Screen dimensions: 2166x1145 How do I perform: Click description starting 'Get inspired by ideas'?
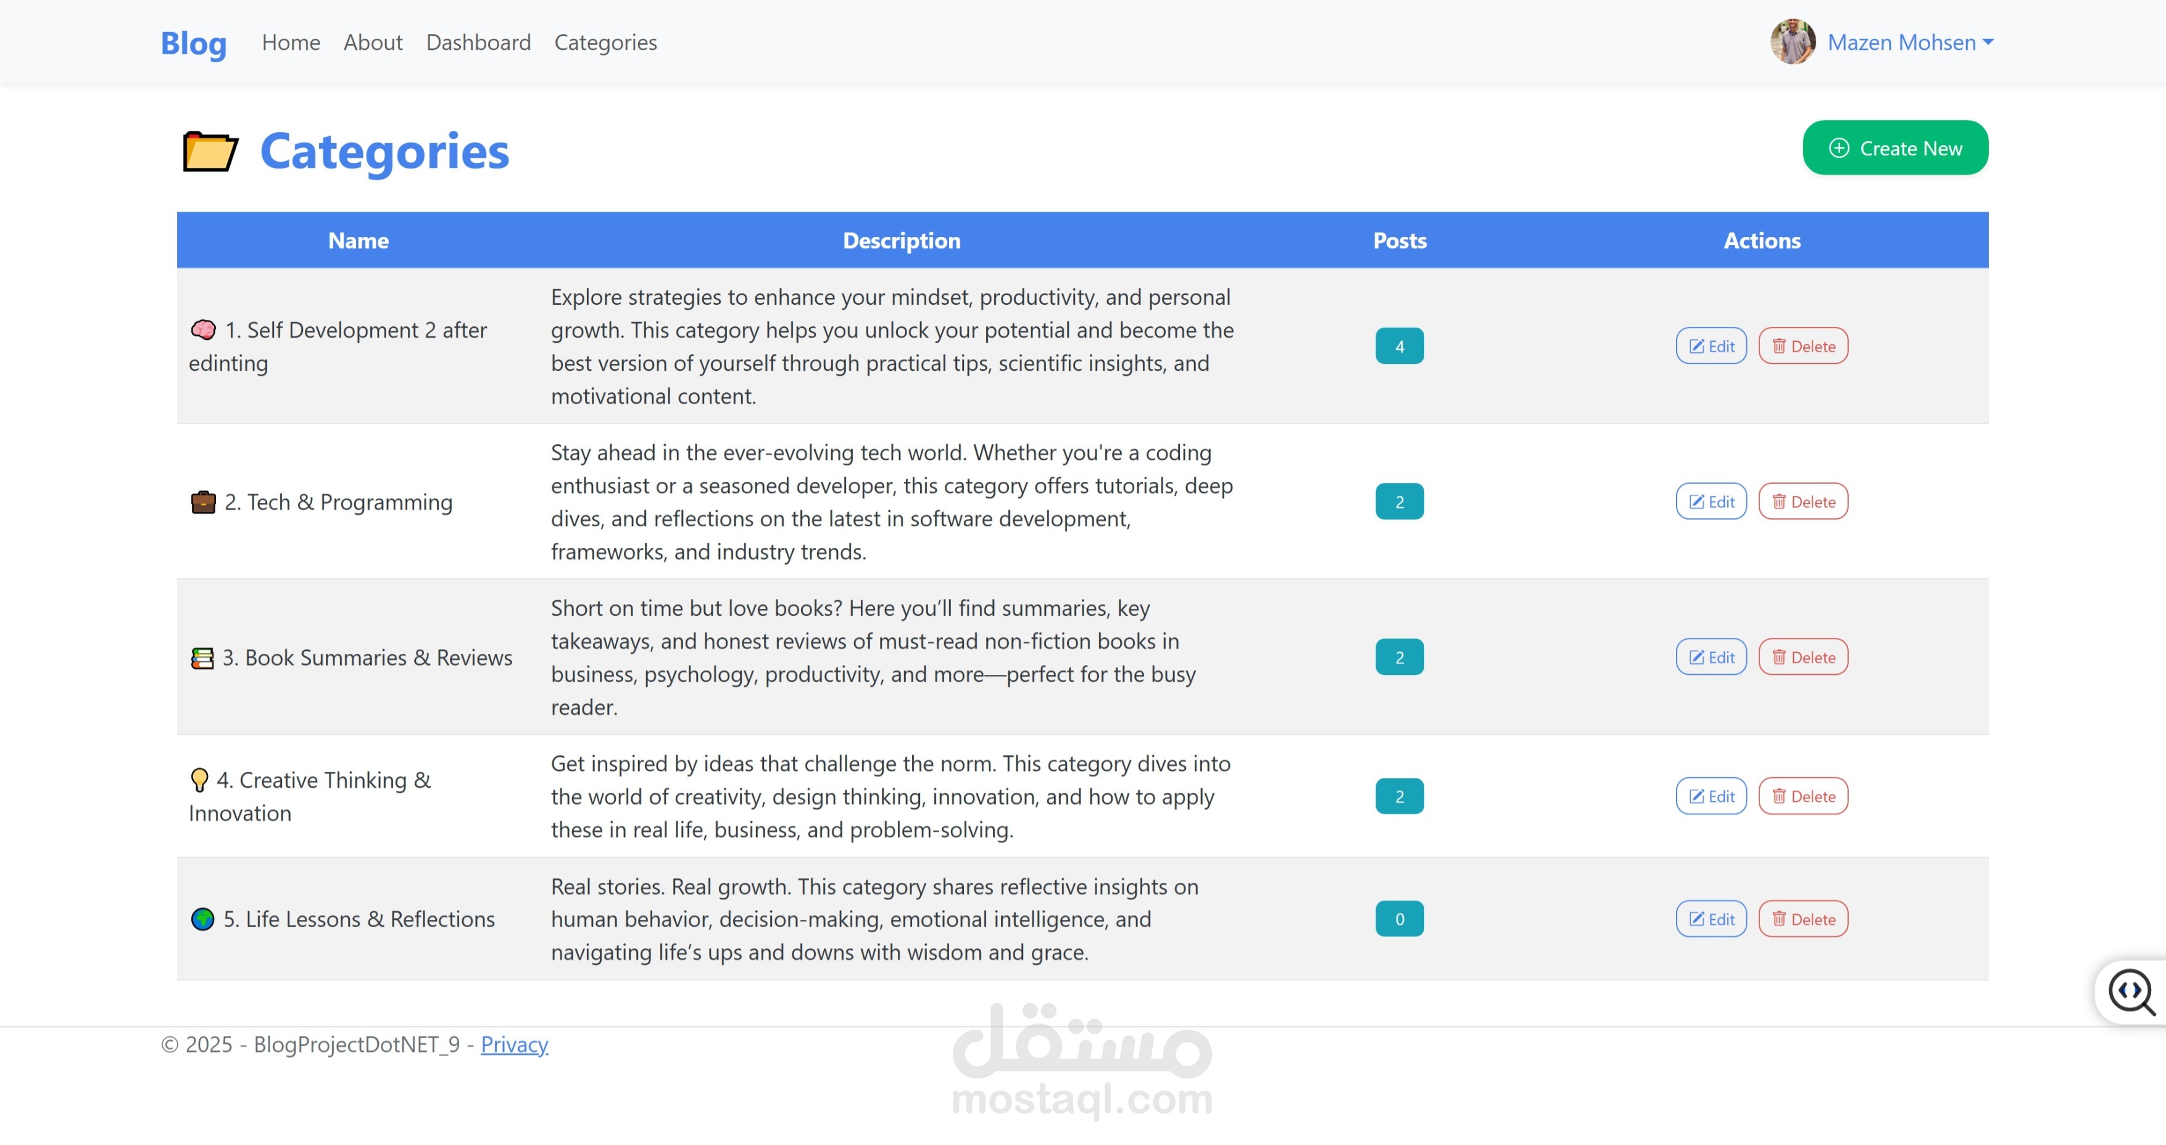tap(890, 796)
